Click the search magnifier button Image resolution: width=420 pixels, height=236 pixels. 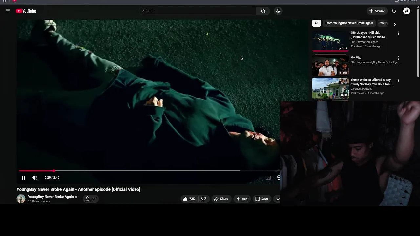263,11
